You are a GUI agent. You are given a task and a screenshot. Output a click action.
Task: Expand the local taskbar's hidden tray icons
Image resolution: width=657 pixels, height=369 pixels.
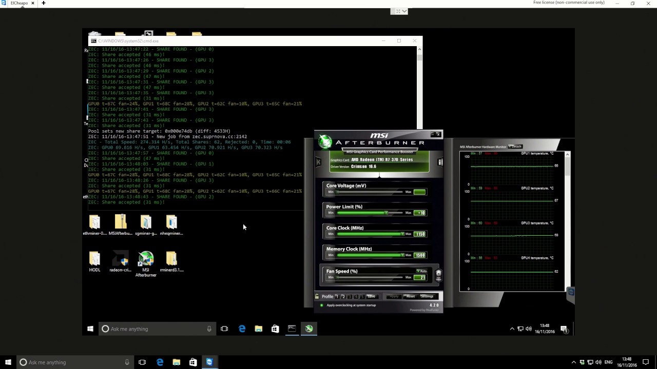[x=574, y=362]
